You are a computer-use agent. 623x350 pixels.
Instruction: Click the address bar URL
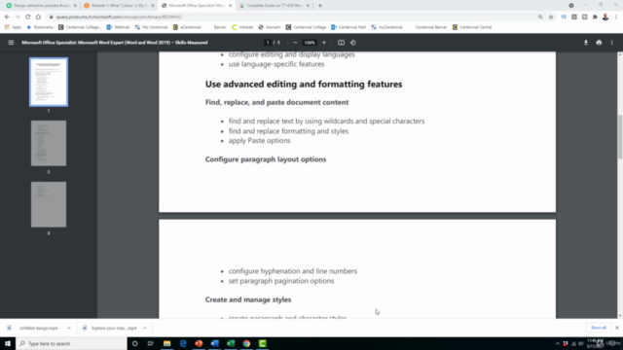[119, 17]
